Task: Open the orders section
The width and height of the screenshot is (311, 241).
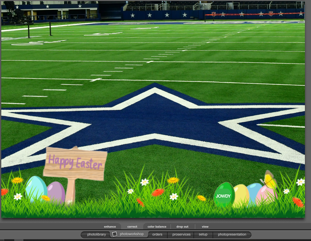Action: (157, 234)
